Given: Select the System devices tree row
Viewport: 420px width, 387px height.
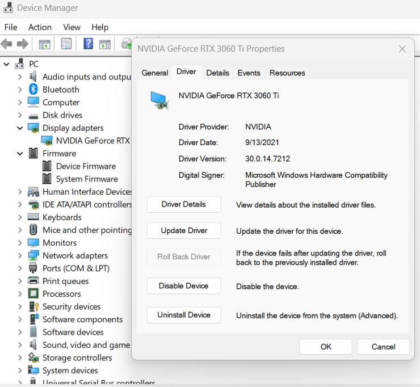Looking at the screenshot, I should [x=63, y=371].
